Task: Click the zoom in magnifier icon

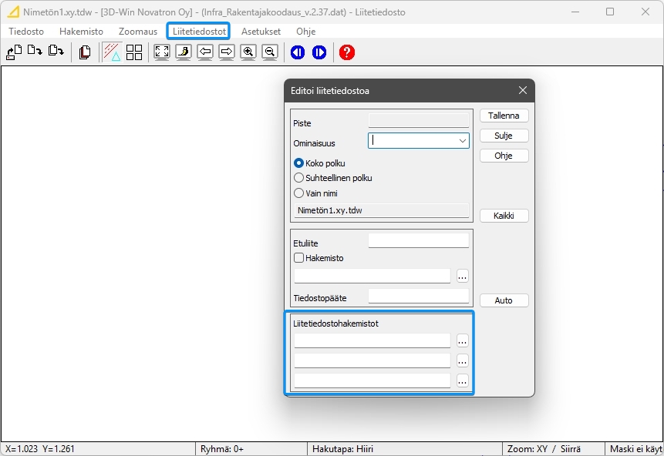Action: (x=248, y=52)
